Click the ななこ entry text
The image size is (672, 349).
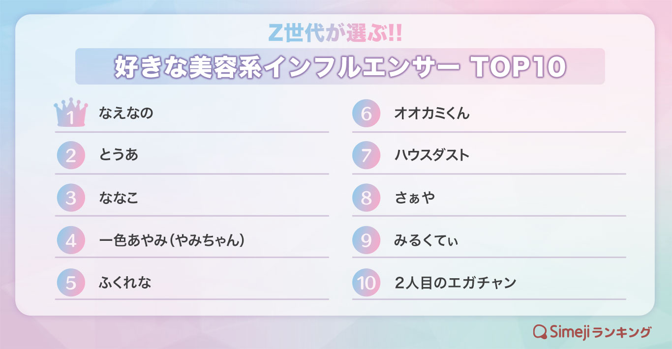(119, 198)
